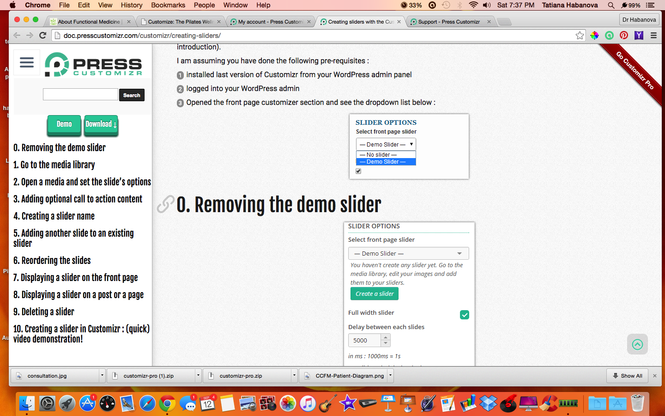Switch to the Support - Press Customizr tab

click(x=448, y=22)
